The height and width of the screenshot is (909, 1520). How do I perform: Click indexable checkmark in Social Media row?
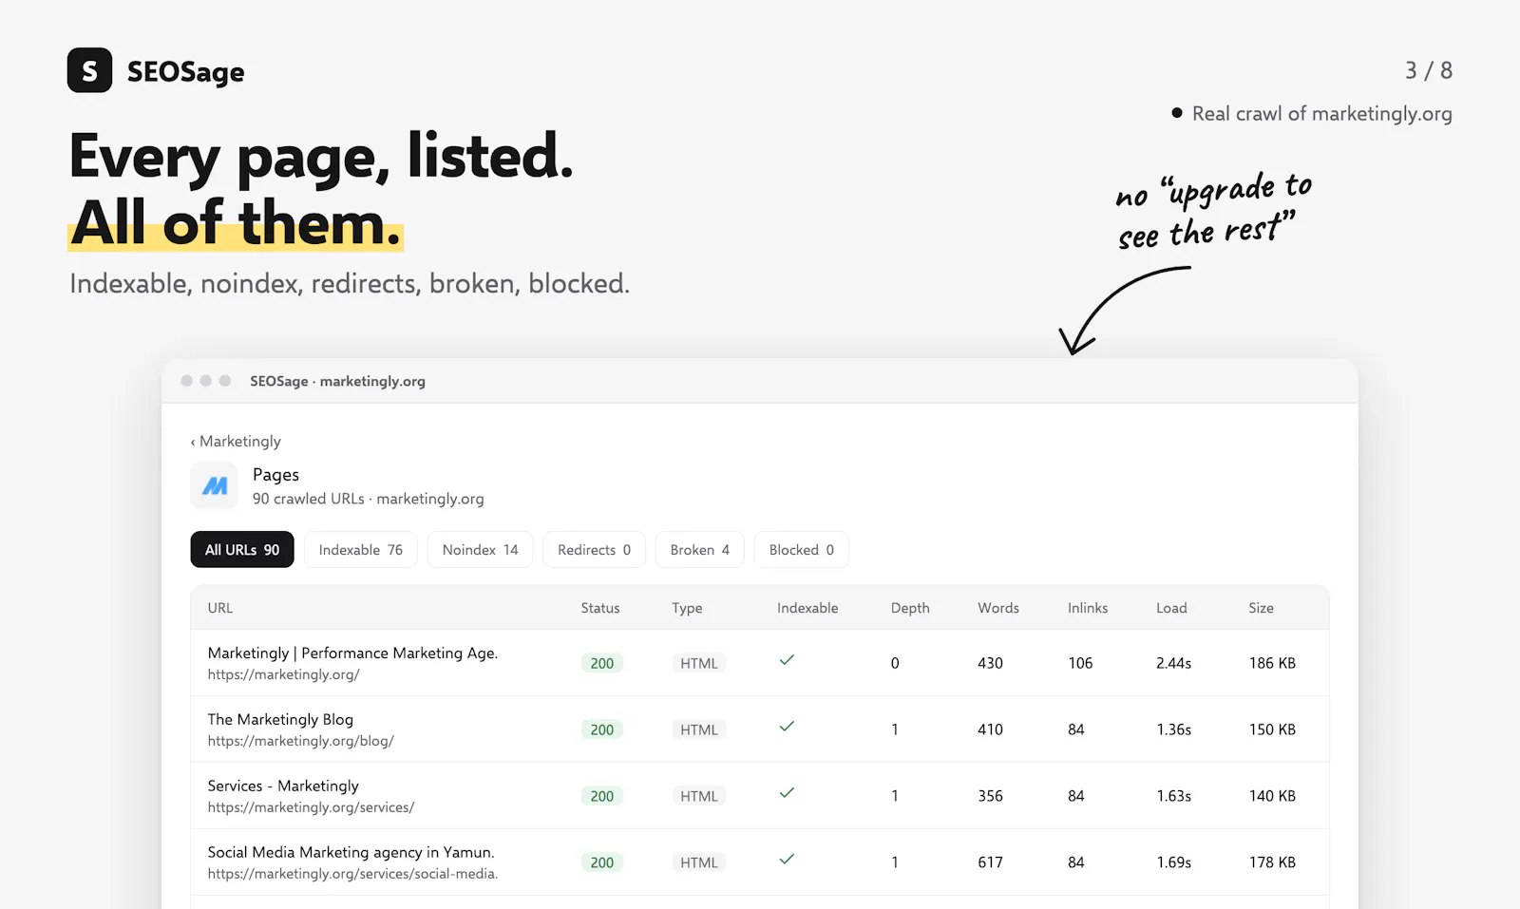pyautogui.click(x=787, y=860)
